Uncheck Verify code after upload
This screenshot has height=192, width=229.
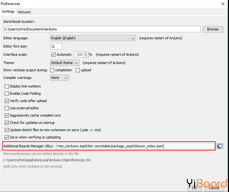point(7,101)
